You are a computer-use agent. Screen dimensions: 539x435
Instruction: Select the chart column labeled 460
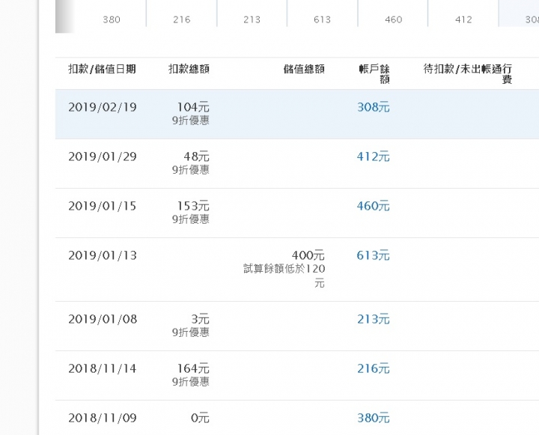coord(393,13)
